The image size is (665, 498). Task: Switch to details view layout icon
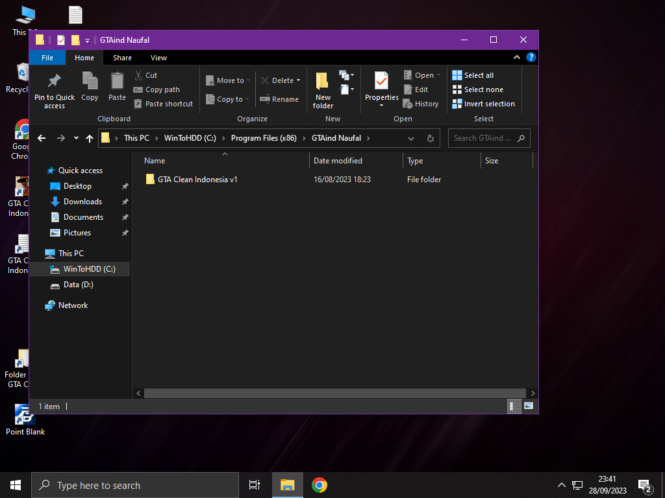click(514, 406)
